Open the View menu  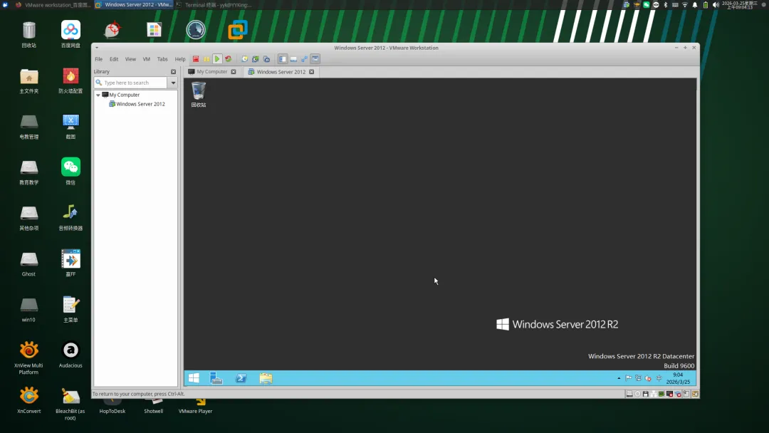[x=130, y=59]
